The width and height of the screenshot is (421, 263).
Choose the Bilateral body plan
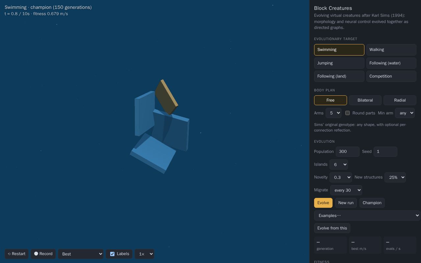(x=365, y=100)
